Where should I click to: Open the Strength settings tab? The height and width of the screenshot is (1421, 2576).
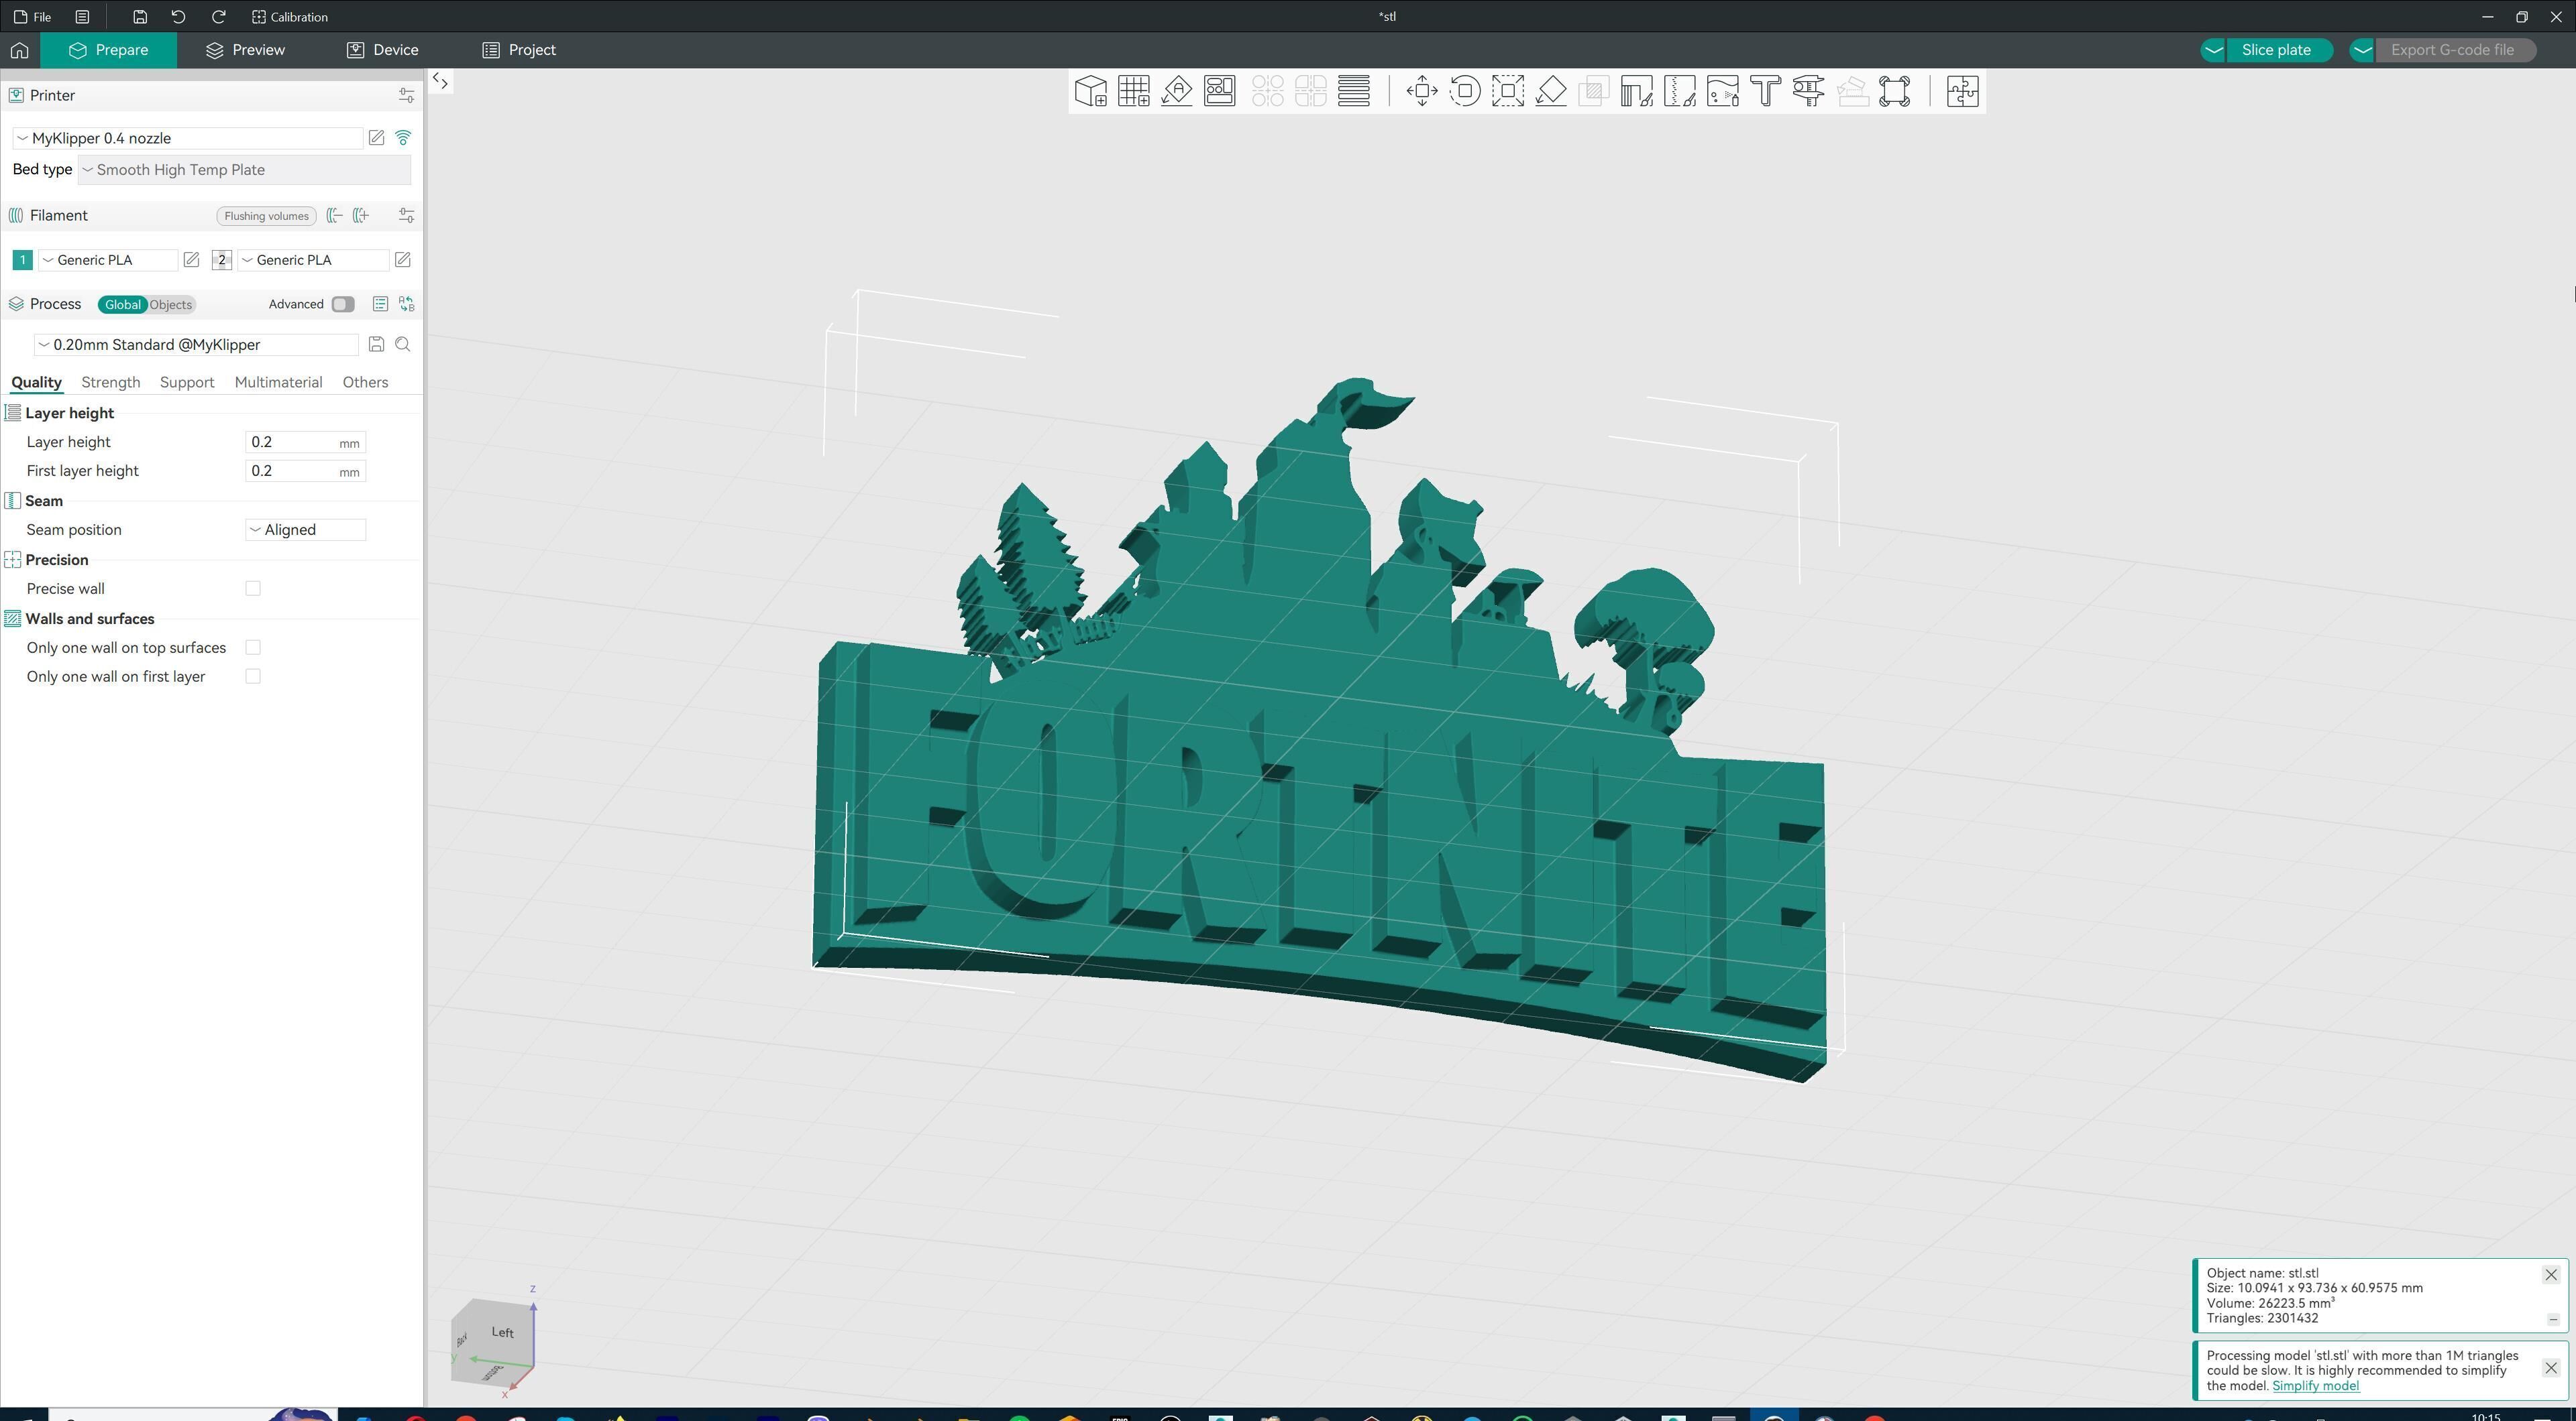110,382
